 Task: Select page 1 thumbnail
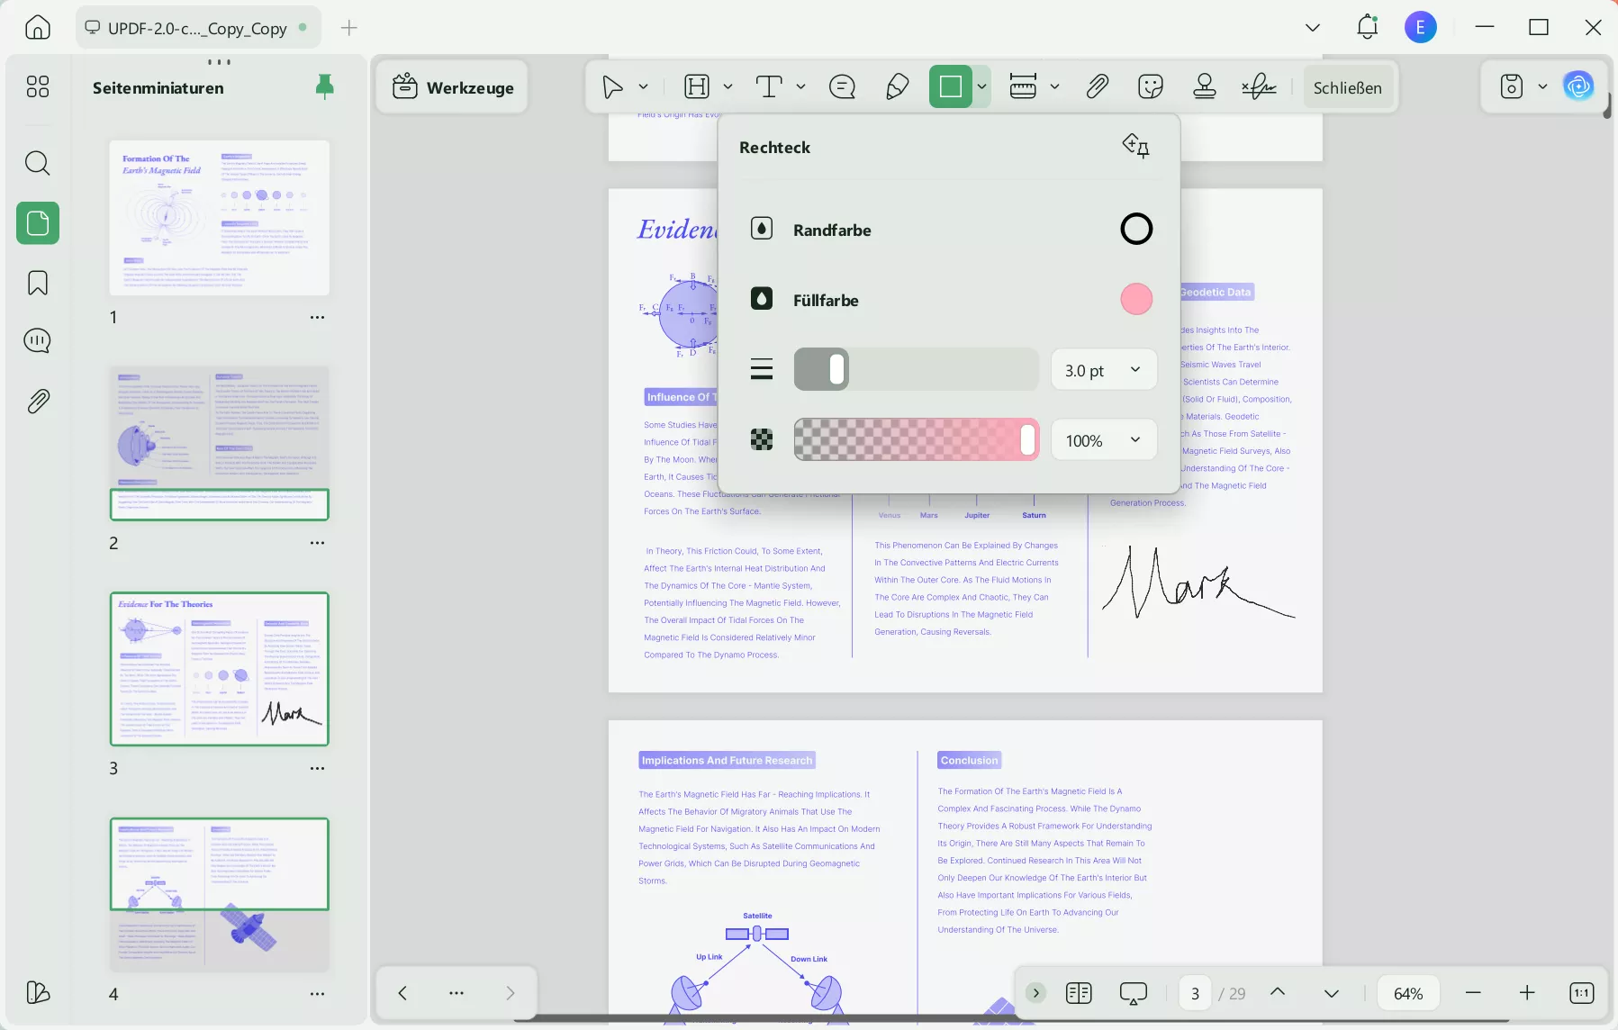[220, 218]
